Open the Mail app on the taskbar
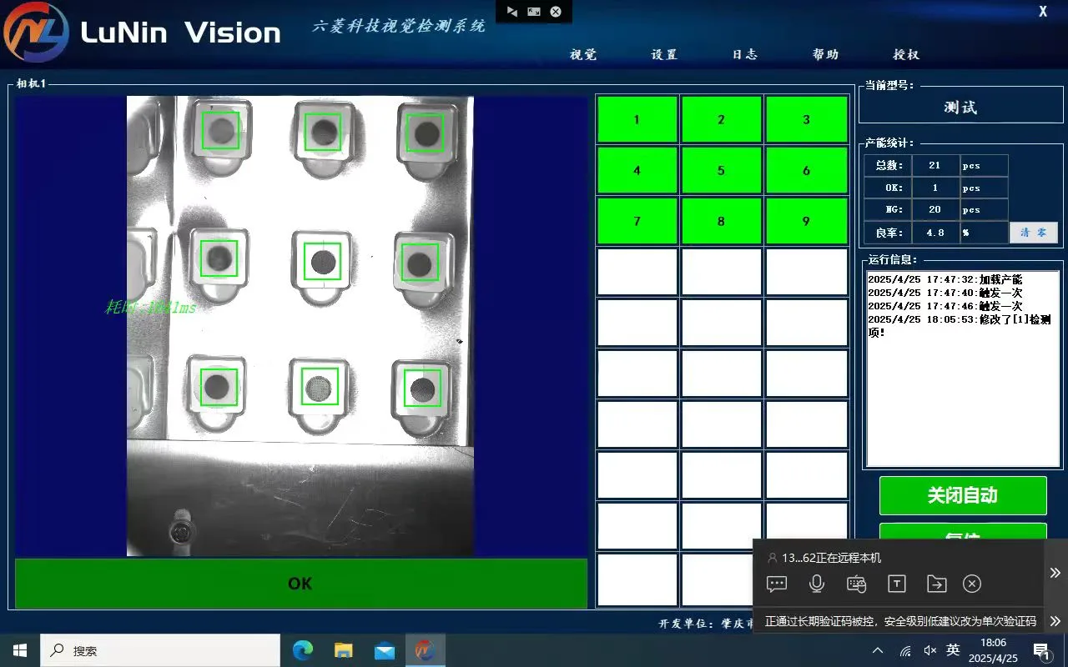 [x=385, y=650]
